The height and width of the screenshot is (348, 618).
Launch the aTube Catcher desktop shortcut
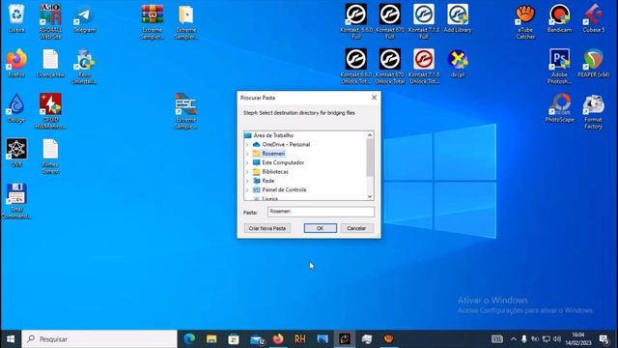coord(525,21)
